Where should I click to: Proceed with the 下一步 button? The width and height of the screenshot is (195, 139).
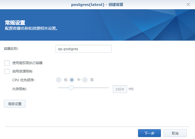click(149, 133)
